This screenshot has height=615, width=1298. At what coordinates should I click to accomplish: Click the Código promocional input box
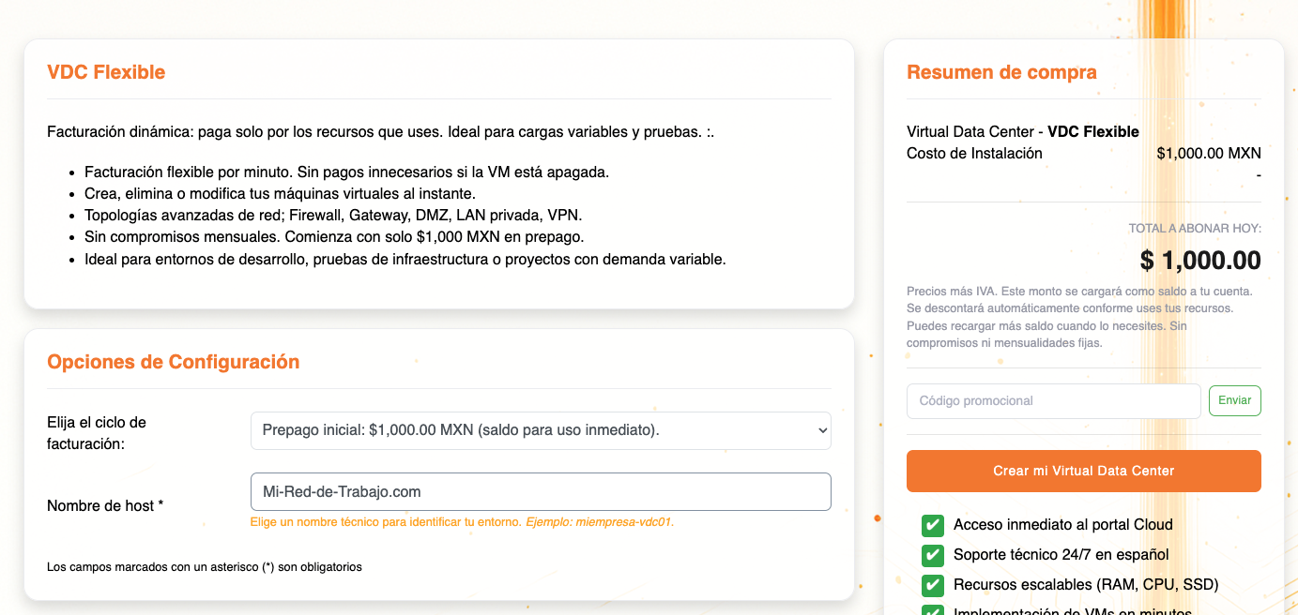point(1053,400)
